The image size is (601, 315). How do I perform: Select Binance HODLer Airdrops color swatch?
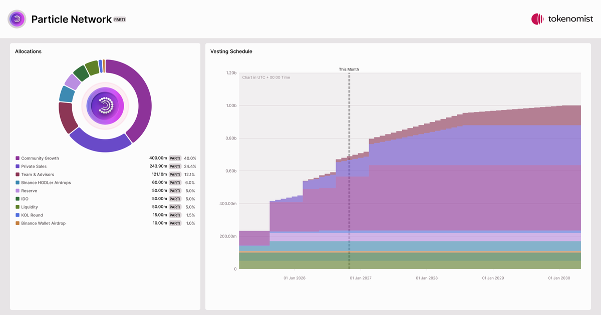18,182
